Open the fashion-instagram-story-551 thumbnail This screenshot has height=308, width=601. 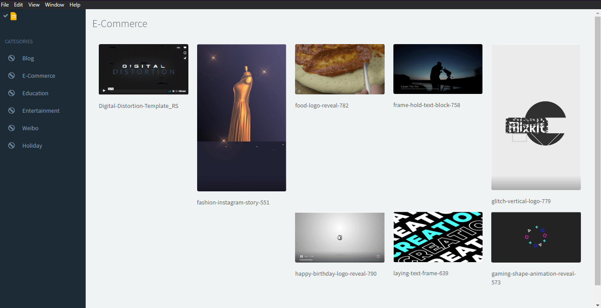[242, 118]
